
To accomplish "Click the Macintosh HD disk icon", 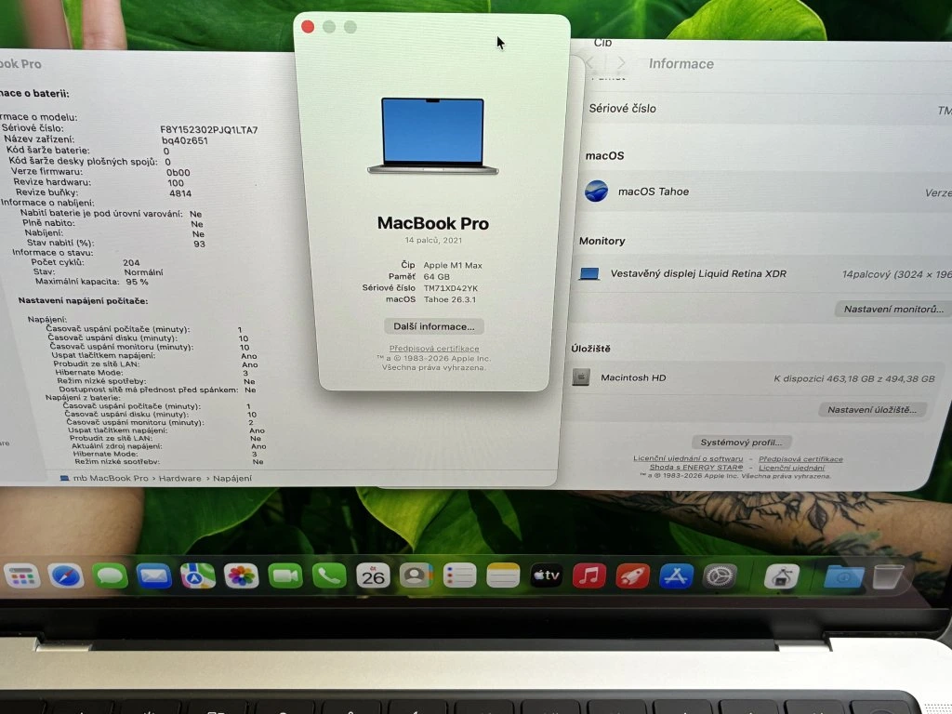I will (x=581, y=377).
